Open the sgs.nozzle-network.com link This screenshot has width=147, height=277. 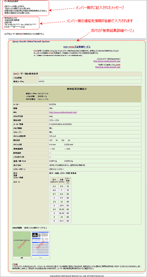click(x=108, y=67)
